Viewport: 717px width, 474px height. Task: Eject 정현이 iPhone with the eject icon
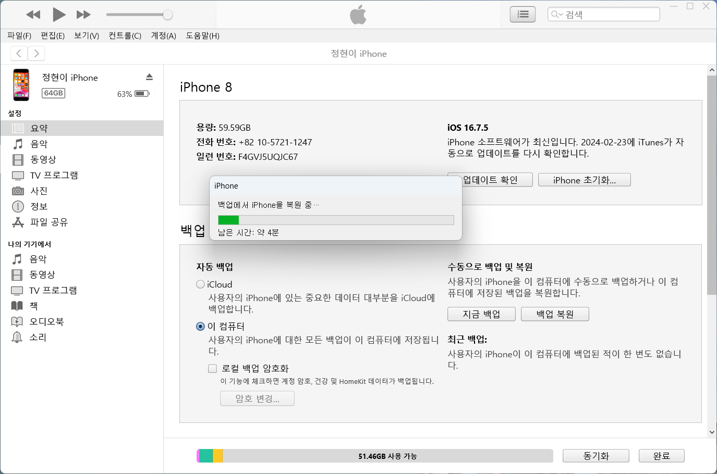[x=149, y=77]
